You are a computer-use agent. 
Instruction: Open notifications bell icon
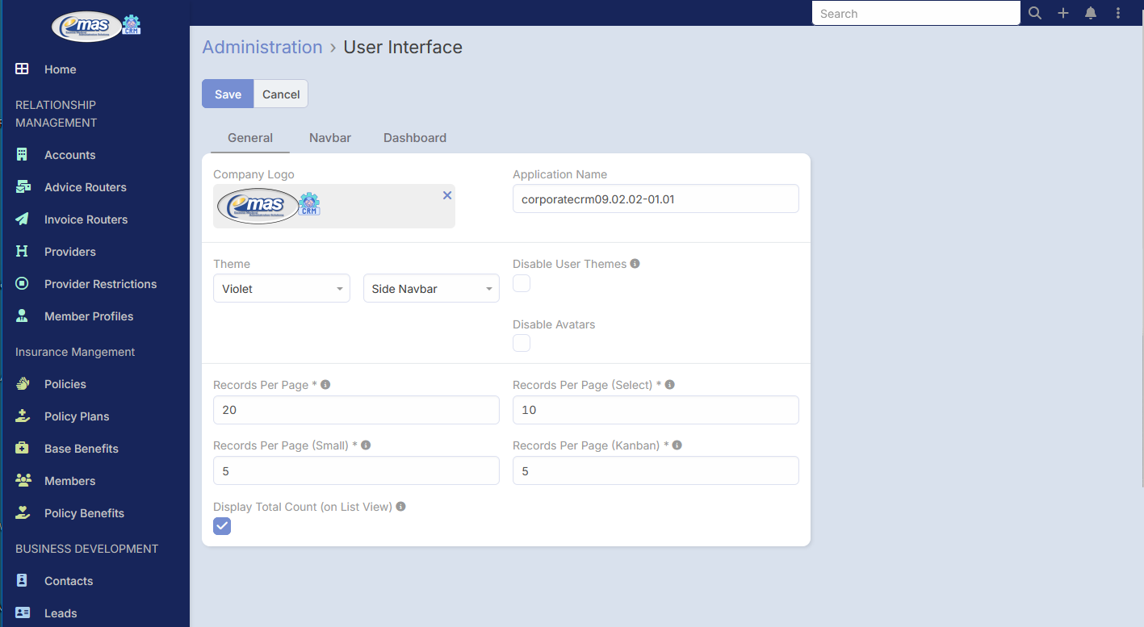click(x=1091, y=13)
